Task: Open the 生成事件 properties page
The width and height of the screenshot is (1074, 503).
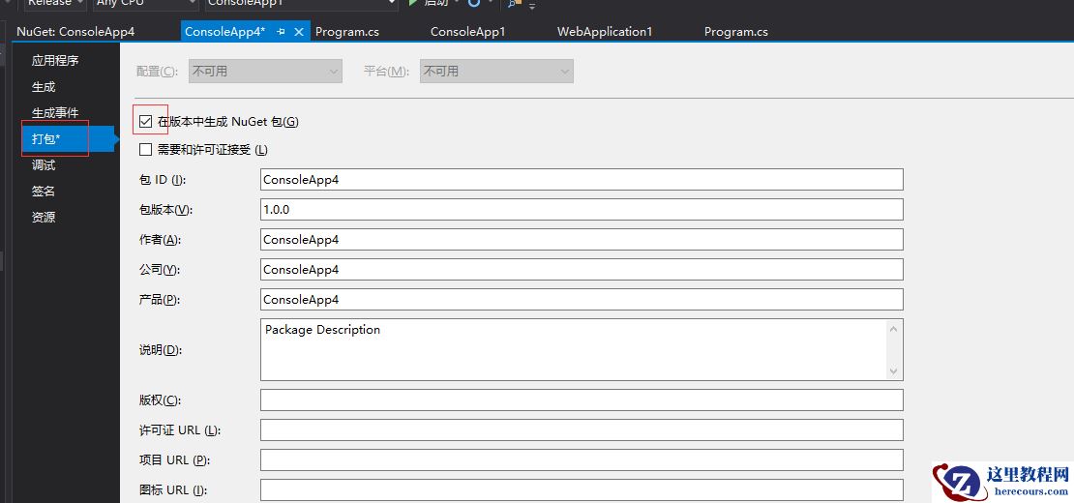Action: coord(55,113)
